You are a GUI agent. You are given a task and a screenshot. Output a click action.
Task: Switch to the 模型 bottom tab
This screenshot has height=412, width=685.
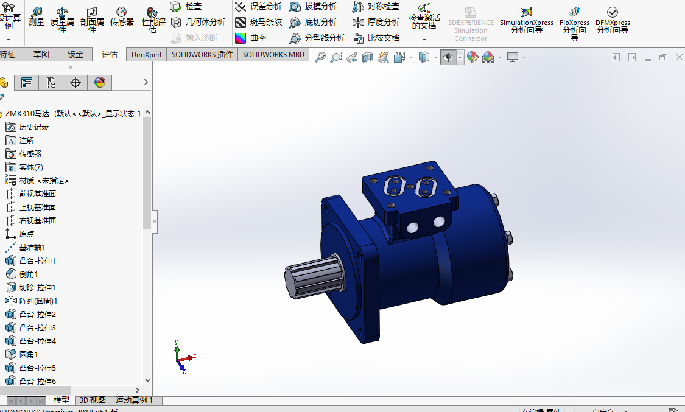pos(61,400)
